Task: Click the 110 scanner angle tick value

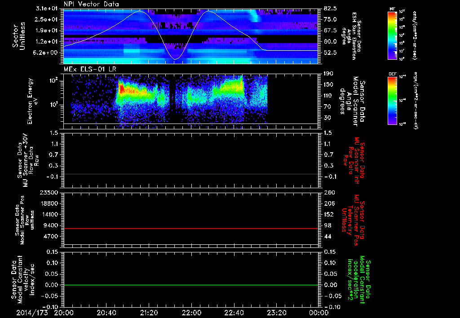Action: click(x=329, y=96)
